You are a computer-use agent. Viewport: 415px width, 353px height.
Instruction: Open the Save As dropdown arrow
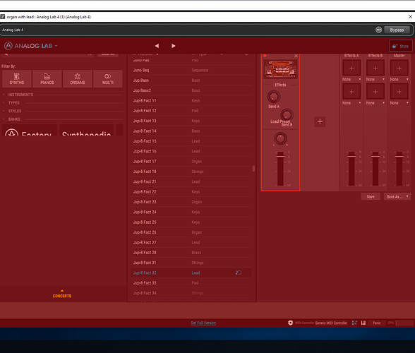407,196
